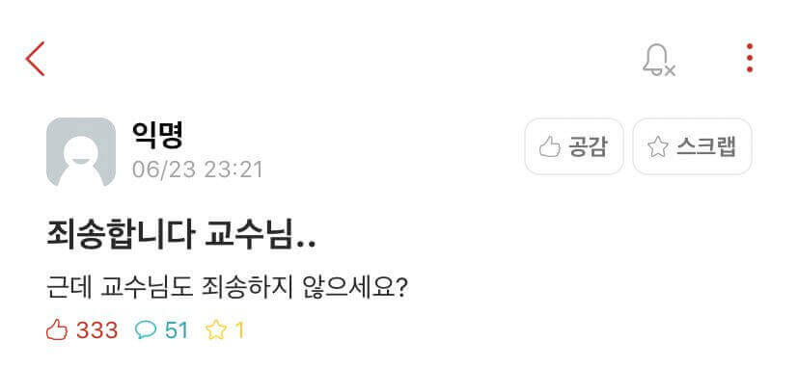Click the word 죄송합니다 in post title

click(121, 235)
